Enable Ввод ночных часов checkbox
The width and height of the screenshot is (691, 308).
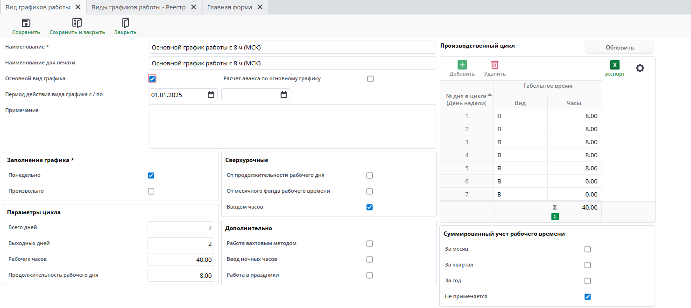[x=369, y=259]
